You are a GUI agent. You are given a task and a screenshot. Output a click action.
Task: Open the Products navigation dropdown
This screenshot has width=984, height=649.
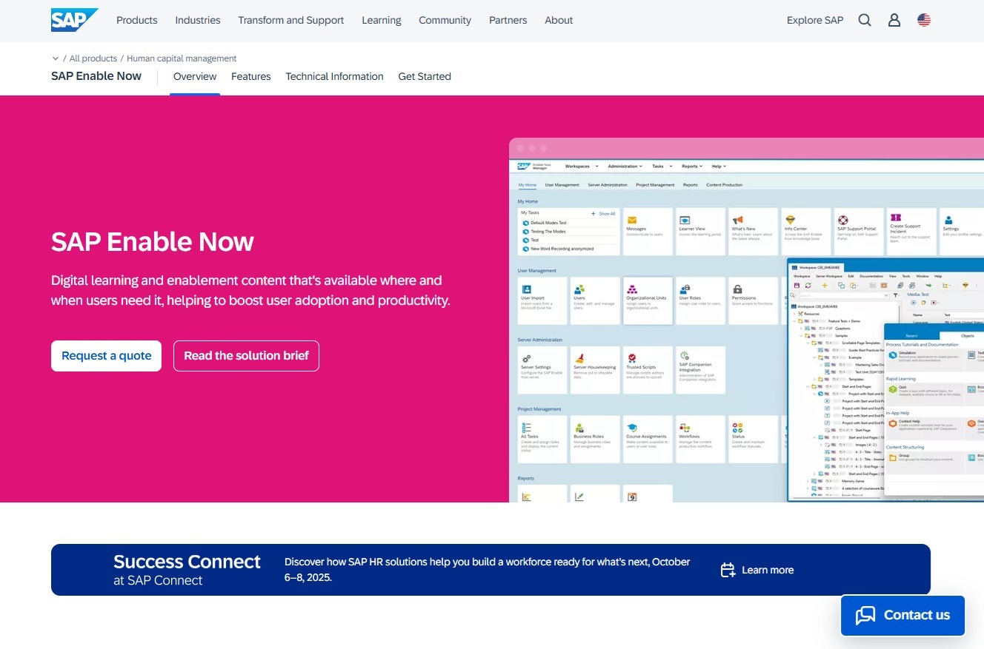[x=137, y=20]
